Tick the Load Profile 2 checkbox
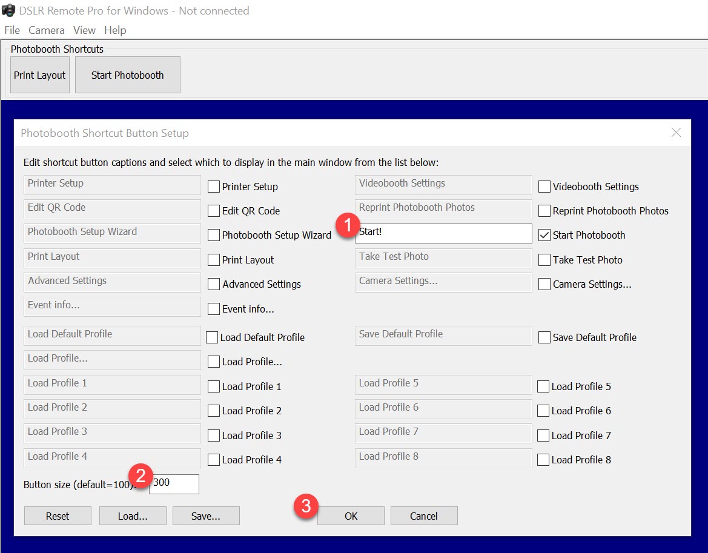 point(214,410)
